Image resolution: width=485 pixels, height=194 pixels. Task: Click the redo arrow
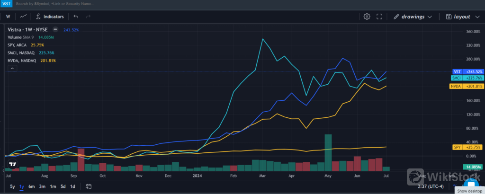click(88, 17)
